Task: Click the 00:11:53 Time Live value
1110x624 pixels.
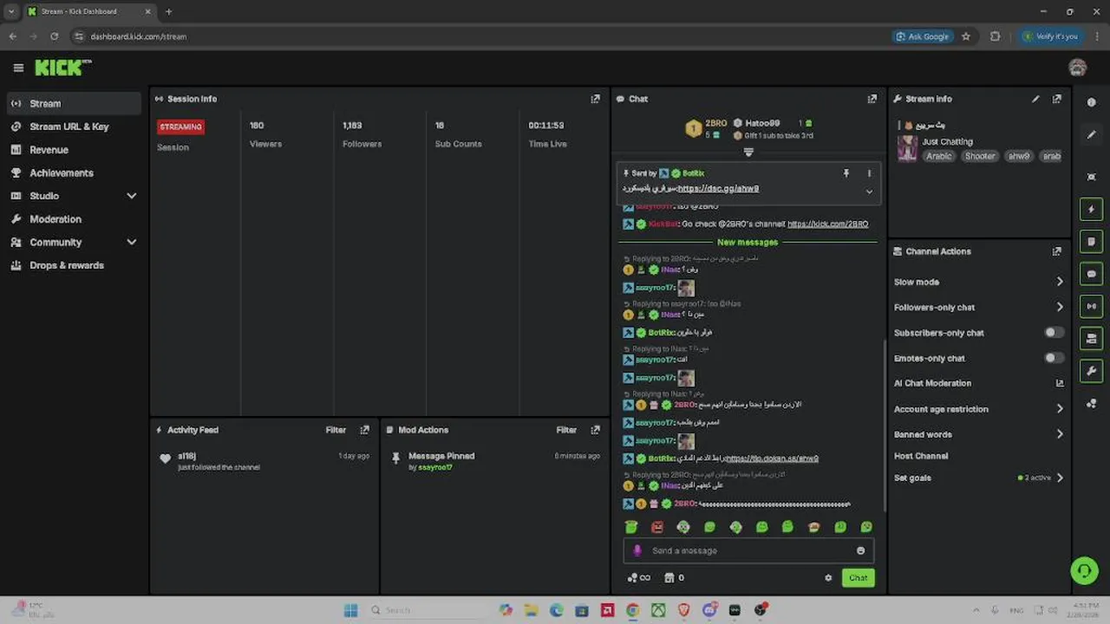Action: [546, 126]
